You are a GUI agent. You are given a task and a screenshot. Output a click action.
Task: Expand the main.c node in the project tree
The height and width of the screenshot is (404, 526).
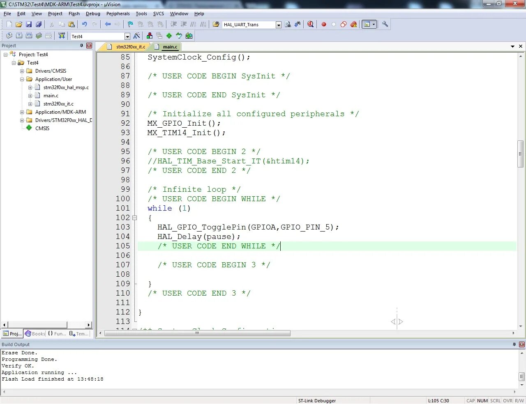point(30,96)
